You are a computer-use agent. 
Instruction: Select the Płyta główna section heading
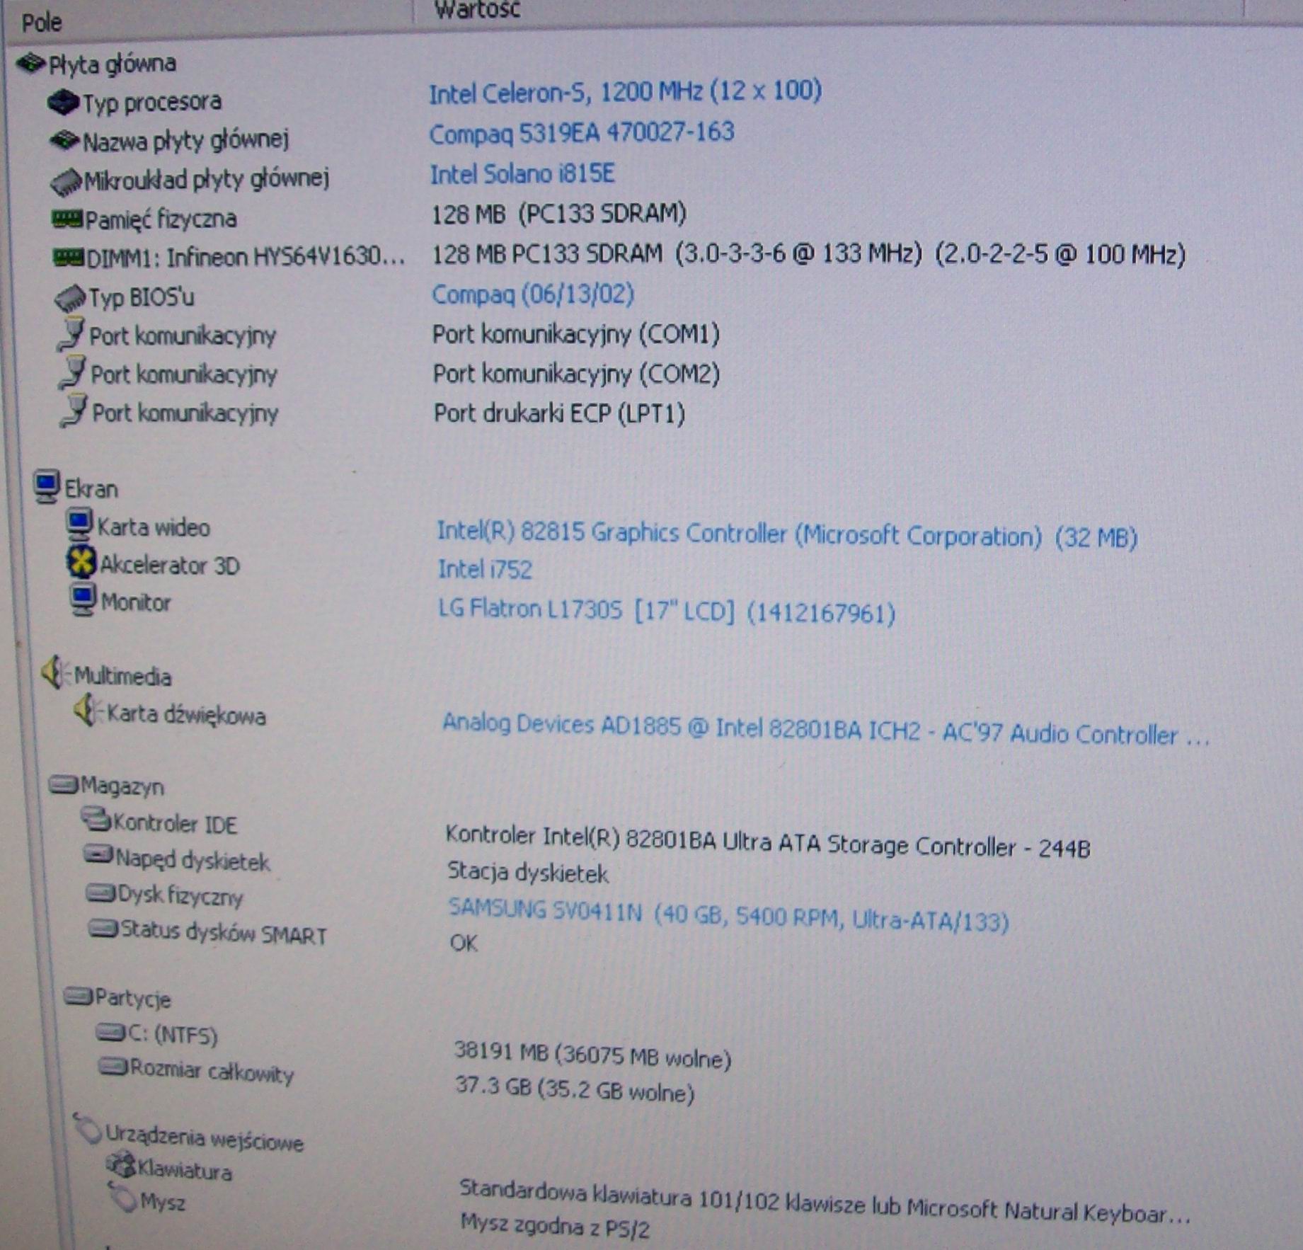click(x=112, y=64)
